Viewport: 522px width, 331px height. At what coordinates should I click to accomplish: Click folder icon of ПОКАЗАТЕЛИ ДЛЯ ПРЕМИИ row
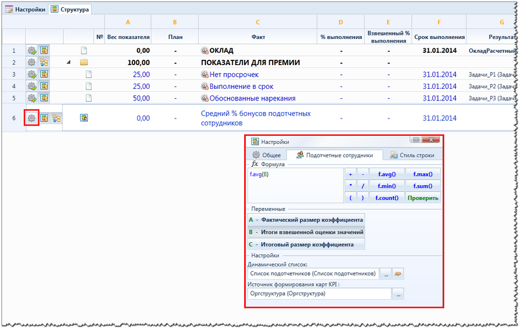[x=84, y=62]
